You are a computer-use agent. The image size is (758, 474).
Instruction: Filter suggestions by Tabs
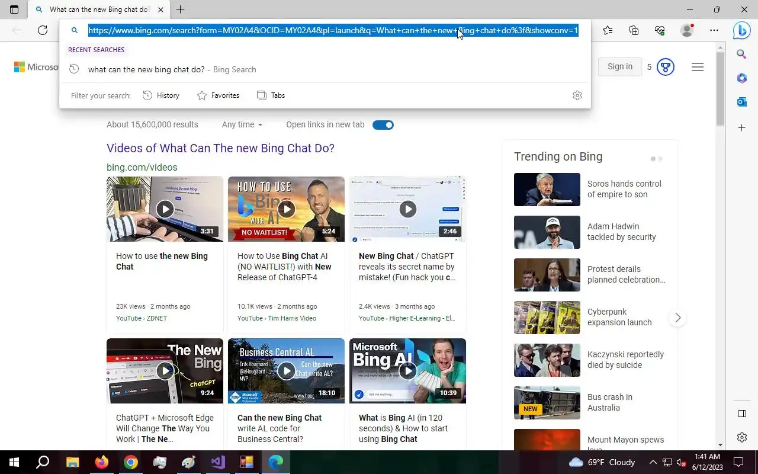pyautogui.click(x=271, y=95)
